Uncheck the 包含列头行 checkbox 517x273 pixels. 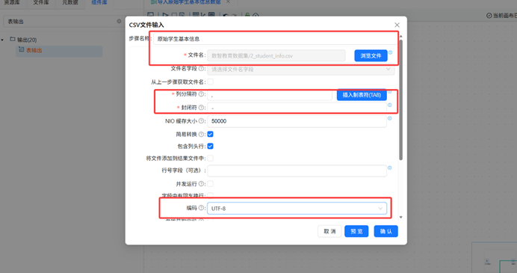tap(211, 147)
